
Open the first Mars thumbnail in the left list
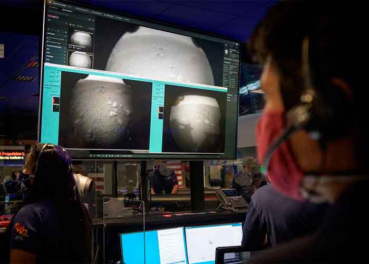click(x=81, y=39)
